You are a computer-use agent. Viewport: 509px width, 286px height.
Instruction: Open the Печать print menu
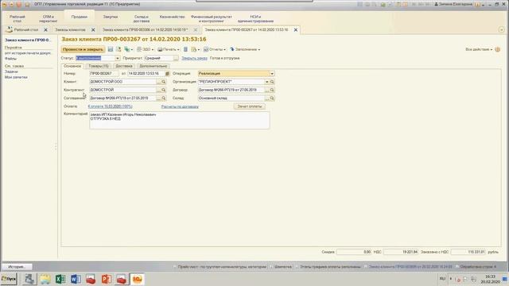168,49
